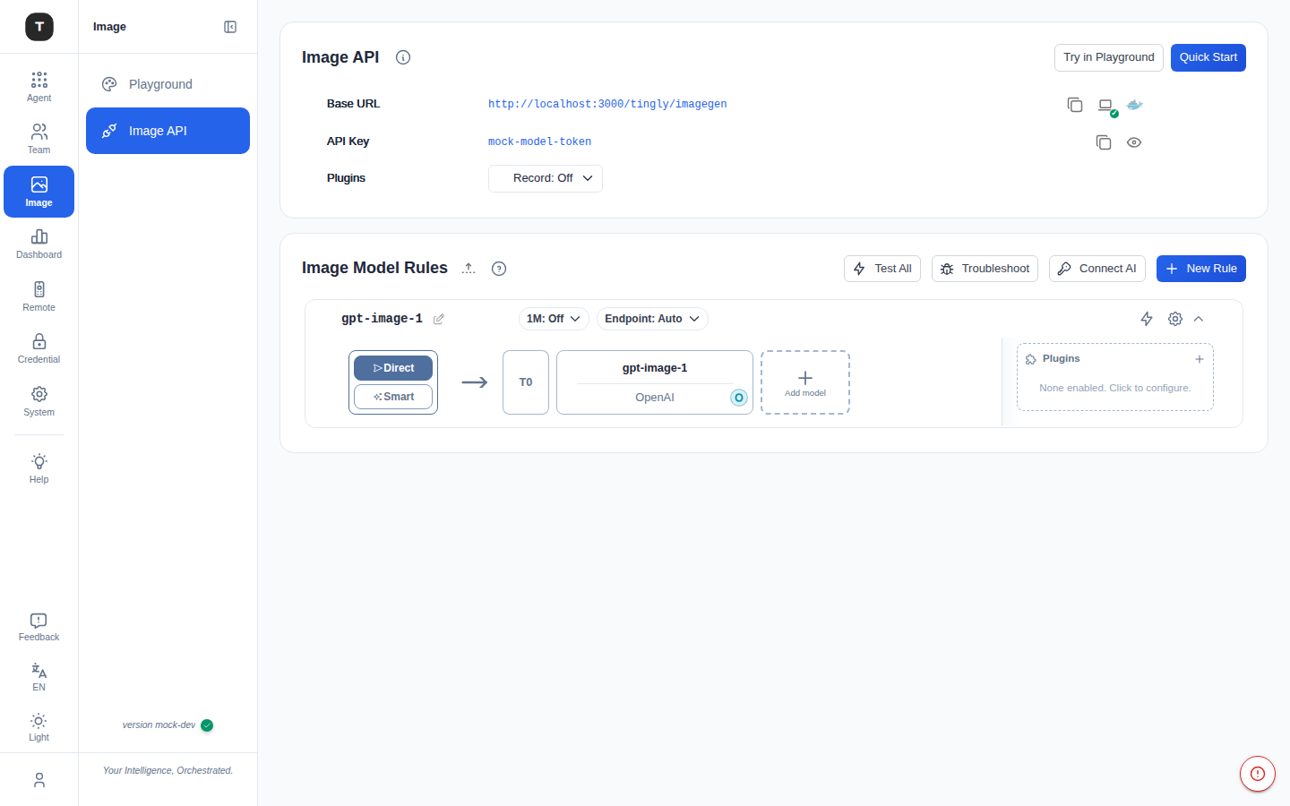
Task: Open the user profile icon
Action: pyautogui.click(x=39, y=780)
